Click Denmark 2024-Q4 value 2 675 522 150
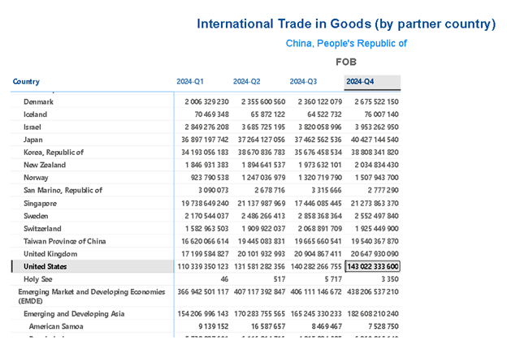Image resolution: width=507 pixels, height=349 pixels. (x=377, y=101)
